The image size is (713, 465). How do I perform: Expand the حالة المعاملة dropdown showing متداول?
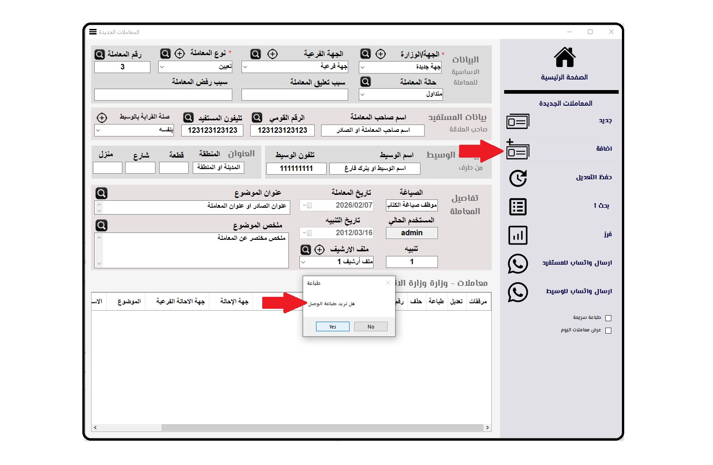coord(400,94)
